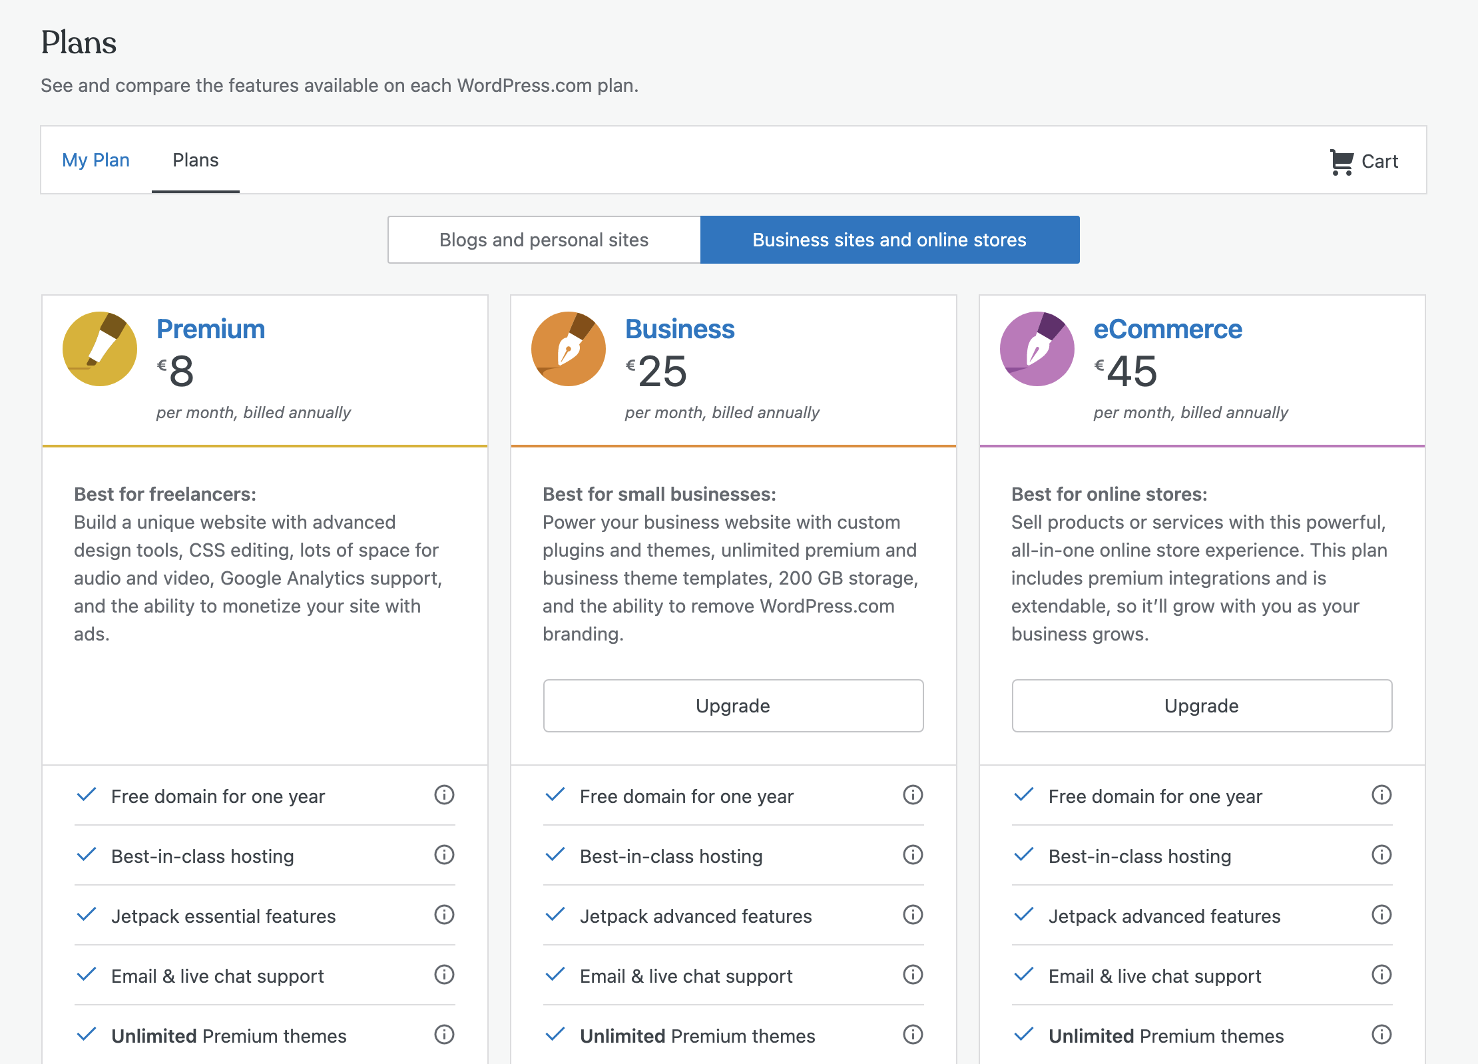Select the Plans tab
1478x1064 pixels.
tap(195, 160)
